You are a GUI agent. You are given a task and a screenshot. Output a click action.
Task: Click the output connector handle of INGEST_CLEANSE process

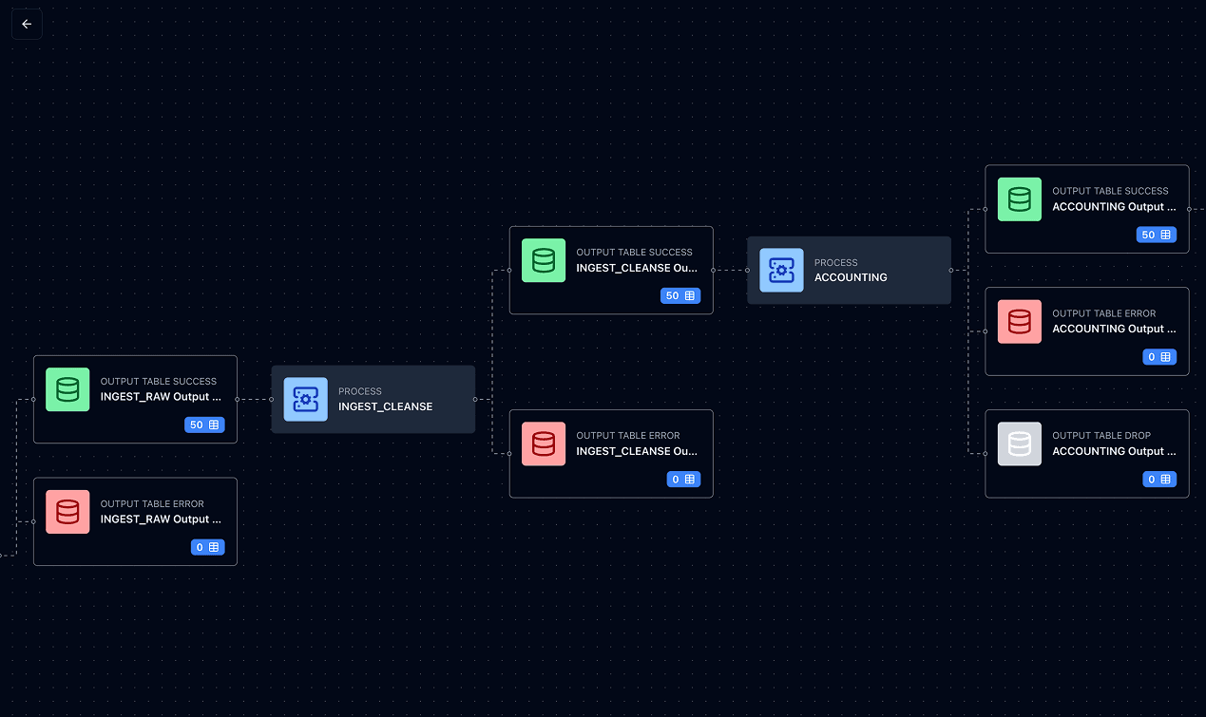pyautogui.click(x=475, y=400)
